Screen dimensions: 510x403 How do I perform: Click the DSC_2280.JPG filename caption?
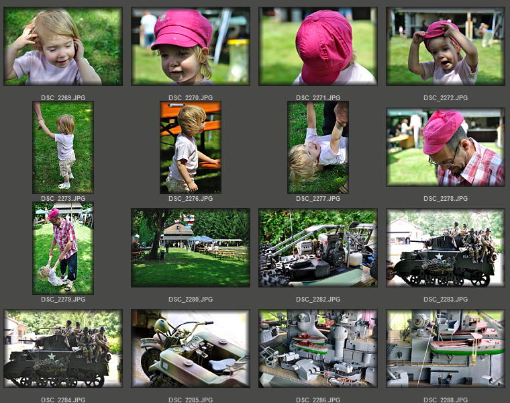(x=191, y=300)
